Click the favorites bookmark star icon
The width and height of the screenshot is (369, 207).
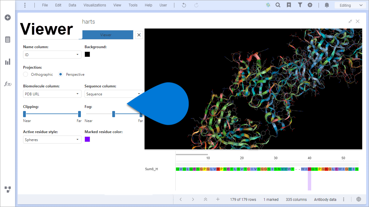289,5
